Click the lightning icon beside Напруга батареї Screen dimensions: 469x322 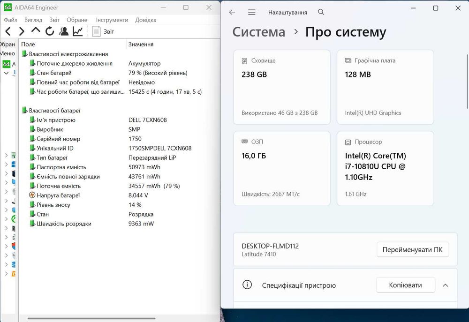(32, 195)
